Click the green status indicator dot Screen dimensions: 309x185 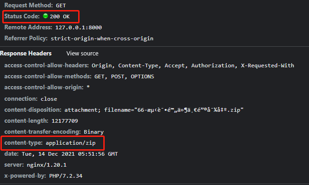pyautogui.click(x=45, y=16)
